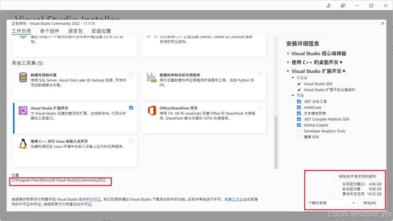Expand 使用 C++ 的桌面开发 details
The image size is (393, 221).
coord(288,62)
